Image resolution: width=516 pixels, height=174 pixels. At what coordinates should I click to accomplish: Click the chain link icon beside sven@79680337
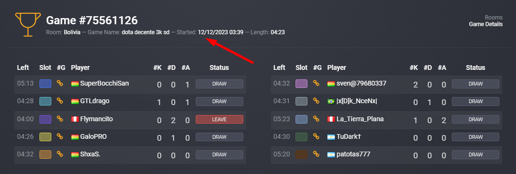pos(316,83)
